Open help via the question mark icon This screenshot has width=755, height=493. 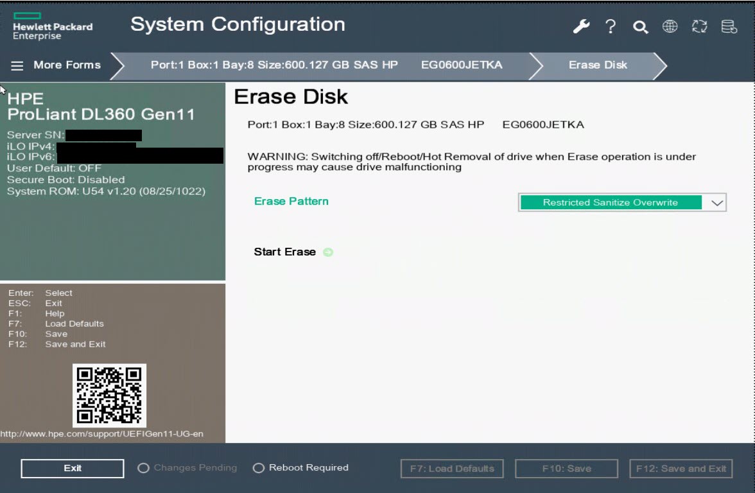click(610, 27)
